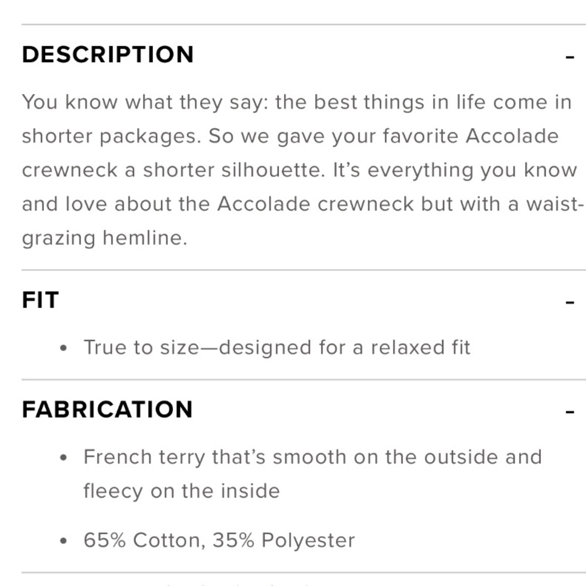Viewport: 586px width, 586px height.
Task: Click the bullet dot before 'True to size'
Action: [63, 348]
